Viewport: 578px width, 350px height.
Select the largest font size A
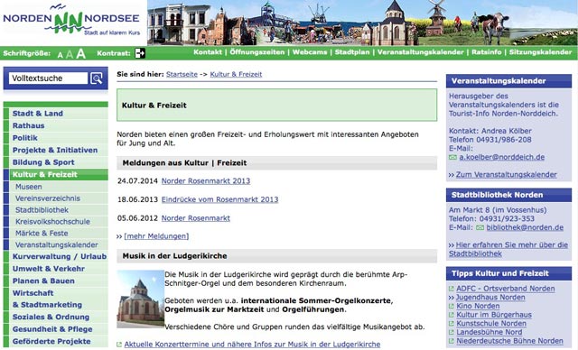(x=80, y=54)
